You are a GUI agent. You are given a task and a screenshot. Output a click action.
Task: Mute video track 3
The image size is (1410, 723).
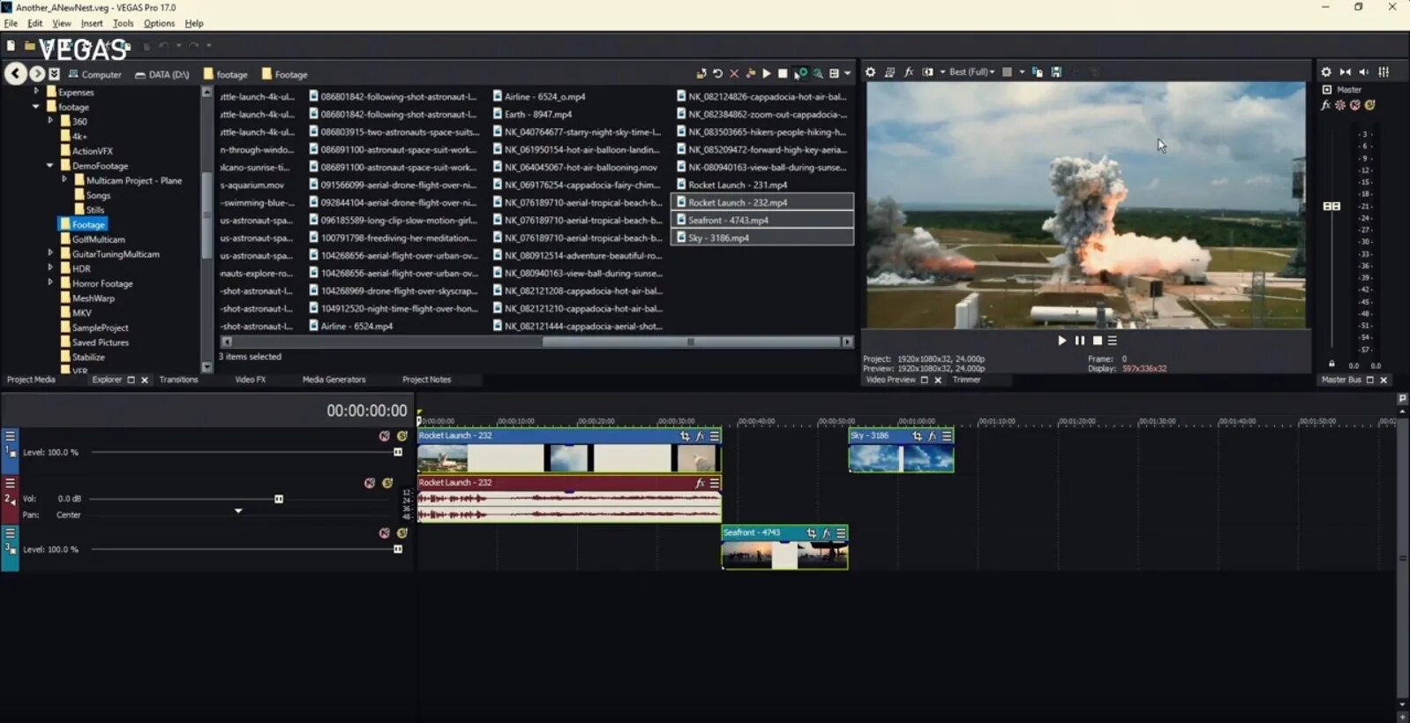(x=385, y=533)
